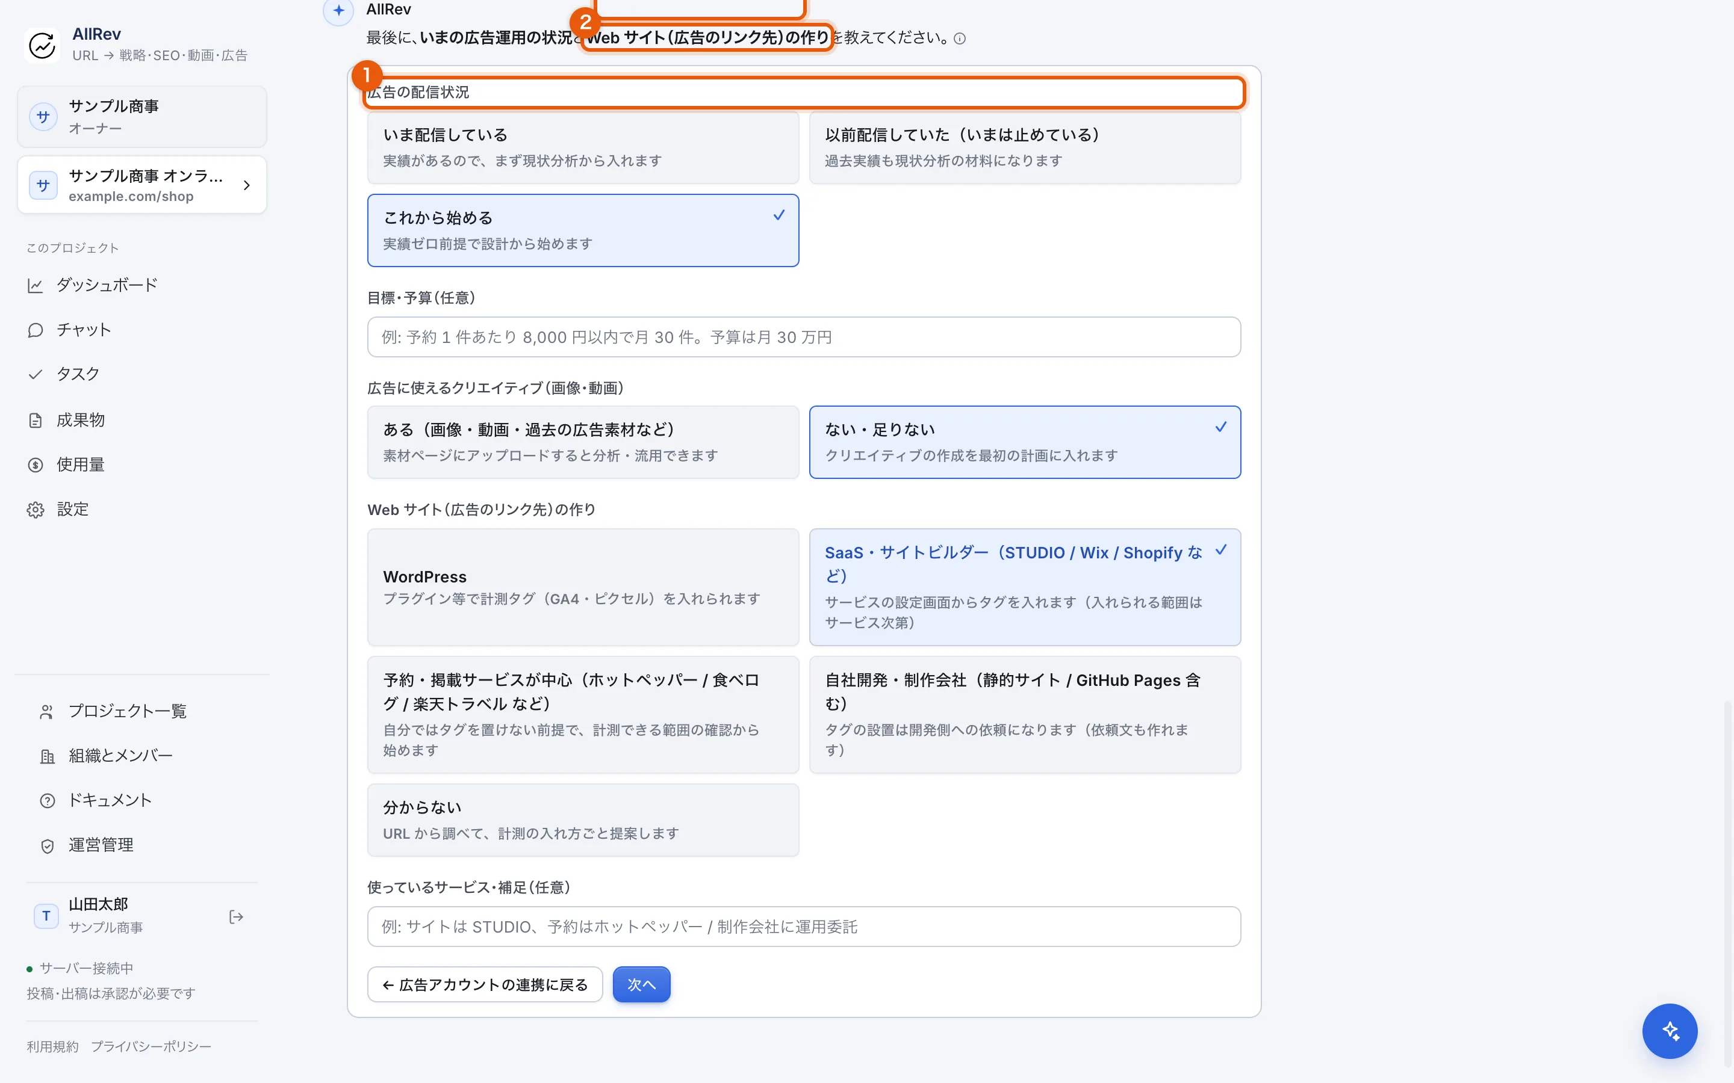The height and width of the screenshot is (1083, 1734).
Task: Click the T avatar for 山田太郎
Action: [x=46, y=916]
